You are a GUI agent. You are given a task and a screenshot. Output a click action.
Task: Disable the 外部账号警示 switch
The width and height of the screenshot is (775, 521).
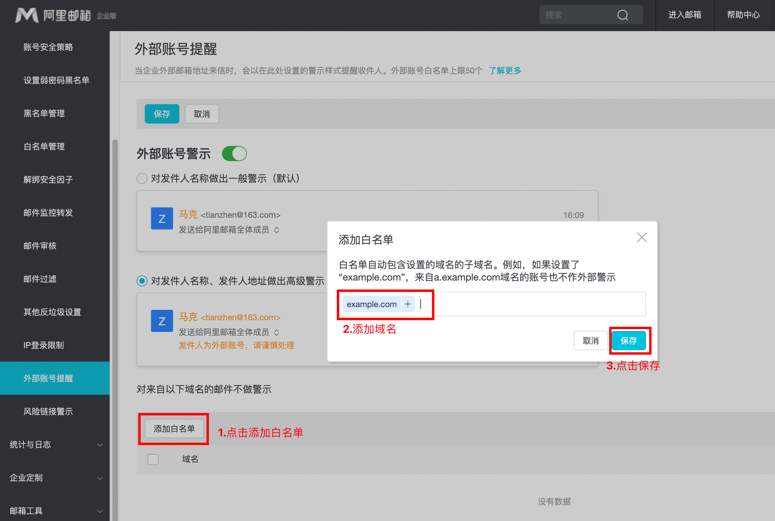click(234, 153)
